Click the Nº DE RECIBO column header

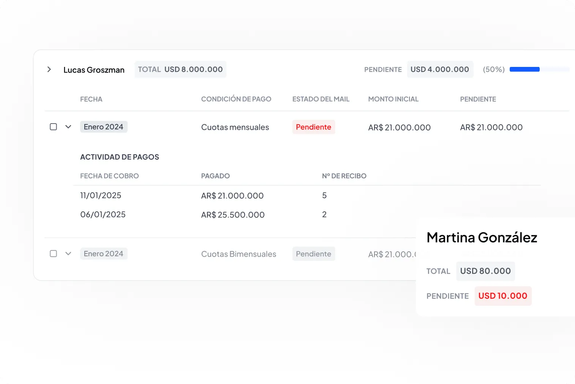pos(344,176)
